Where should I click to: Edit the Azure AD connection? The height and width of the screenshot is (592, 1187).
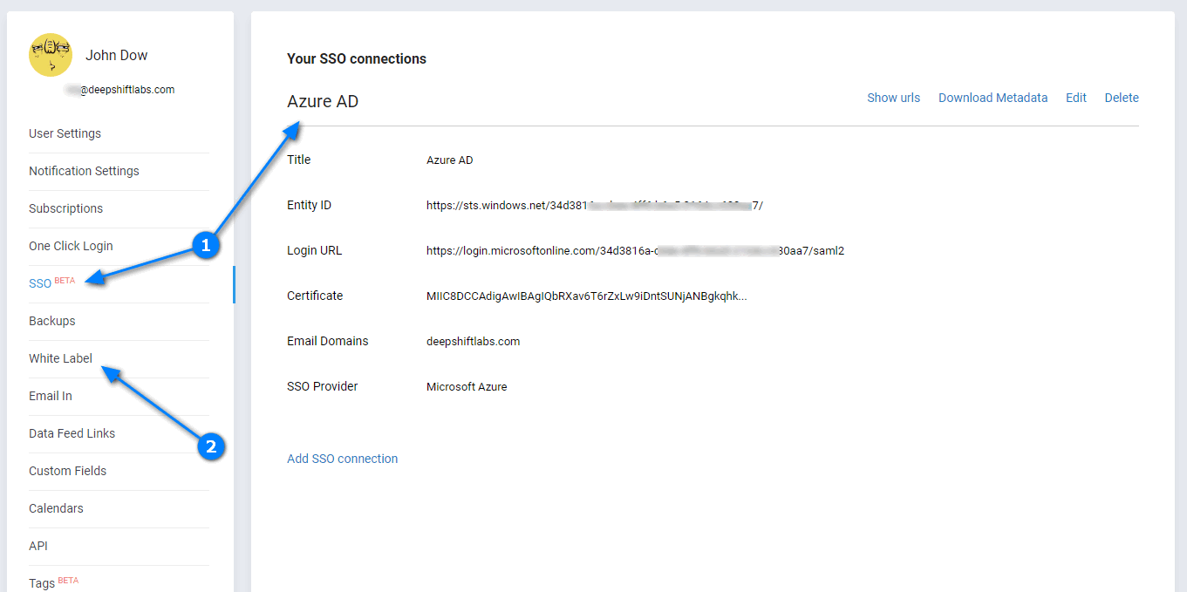pos(1076,98)
